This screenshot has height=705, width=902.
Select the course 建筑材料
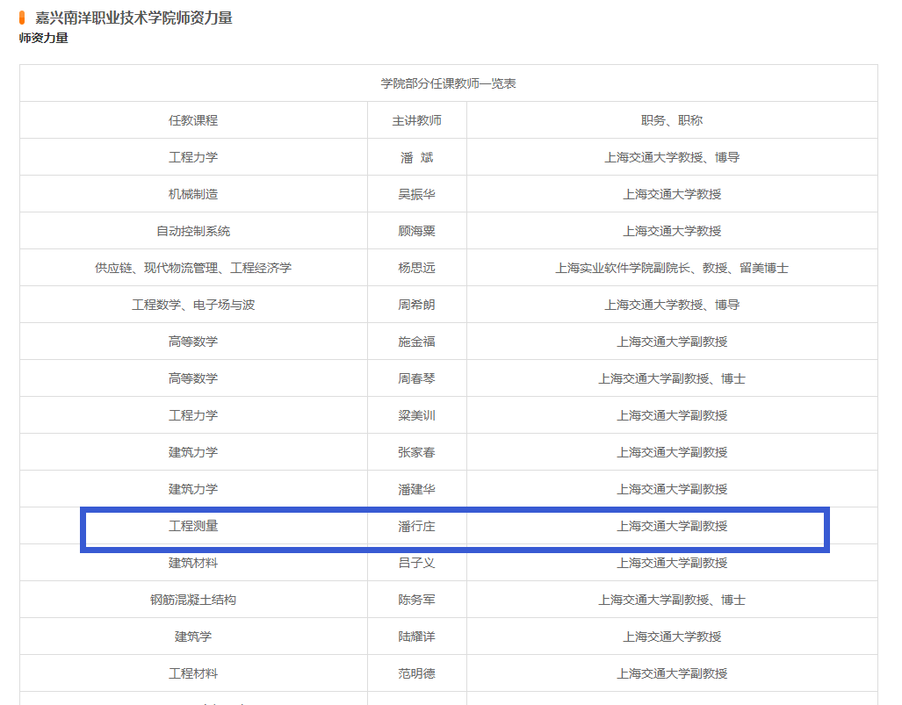tap(193, 563)
